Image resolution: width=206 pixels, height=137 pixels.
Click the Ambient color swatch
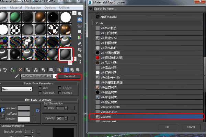24,108
